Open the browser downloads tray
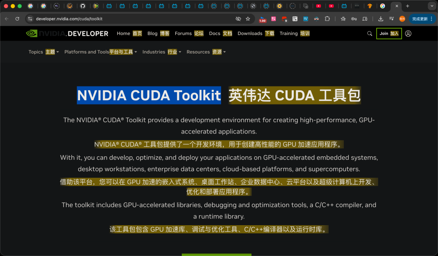Image resolution: width=438 pixels, height=256 pixels. click(380, 19)
